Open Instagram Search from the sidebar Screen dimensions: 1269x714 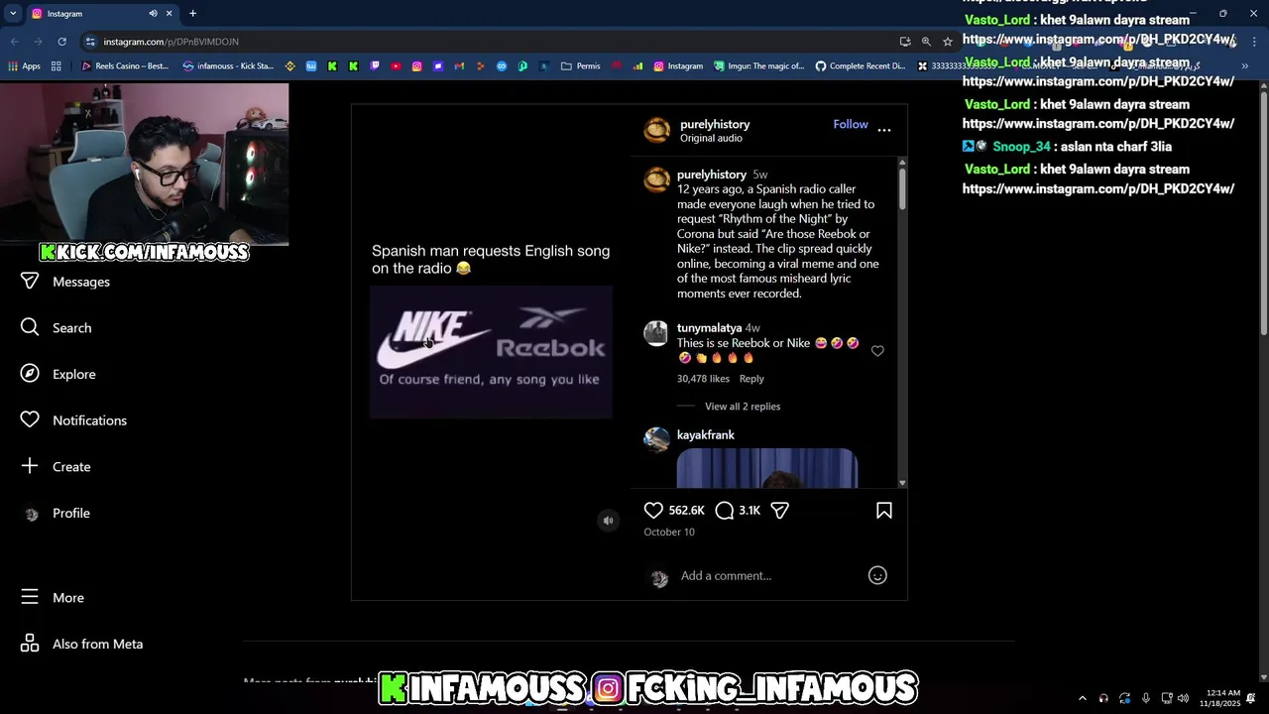tap(57, 328)
